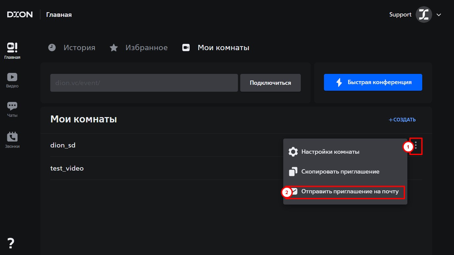Open the three-dot menu for dion_sd
The height and width of the screenshot is (255, 454).
click(x=416, y=145)
